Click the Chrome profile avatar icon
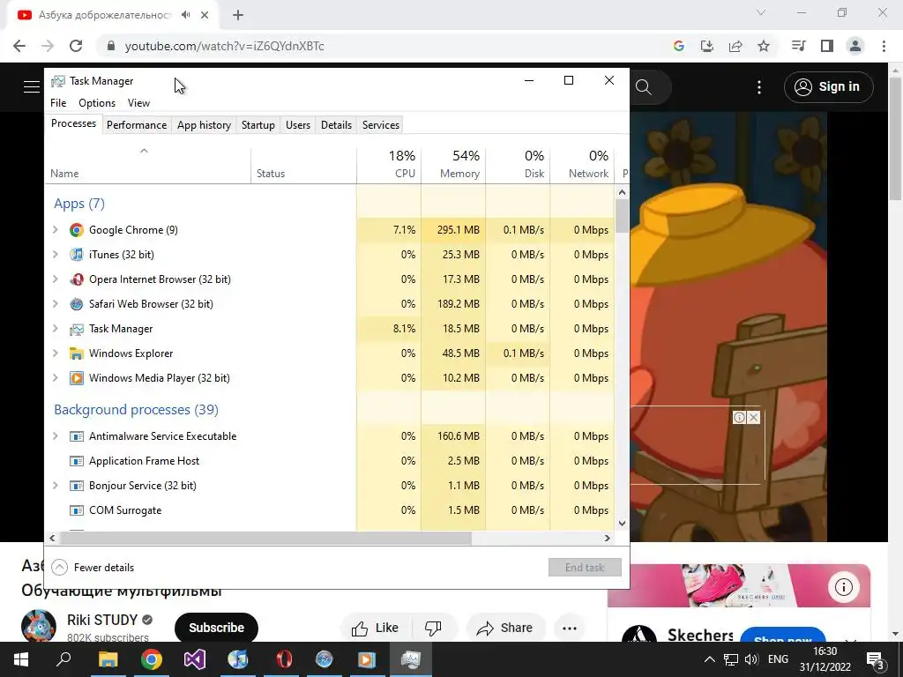This screenshot has height=677, width=903. (855, 46)
